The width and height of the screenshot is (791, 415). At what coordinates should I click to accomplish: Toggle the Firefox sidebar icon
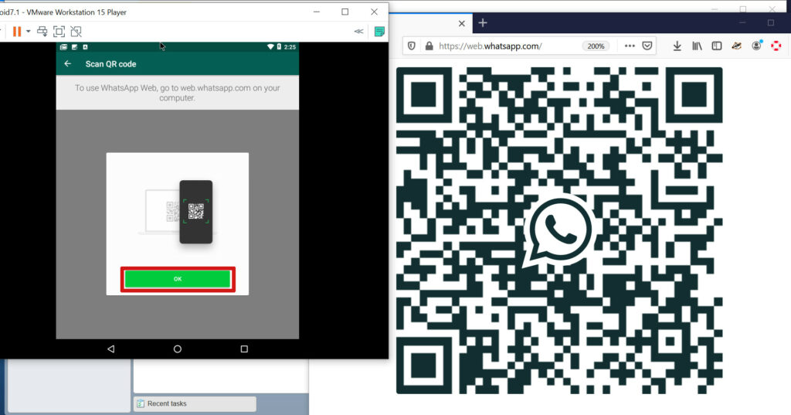[716, 46]
